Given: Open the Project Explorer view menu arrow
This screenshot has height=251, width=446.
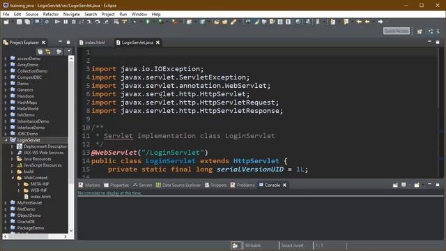Looking at the screenshot, I should [x=69, y=51].
